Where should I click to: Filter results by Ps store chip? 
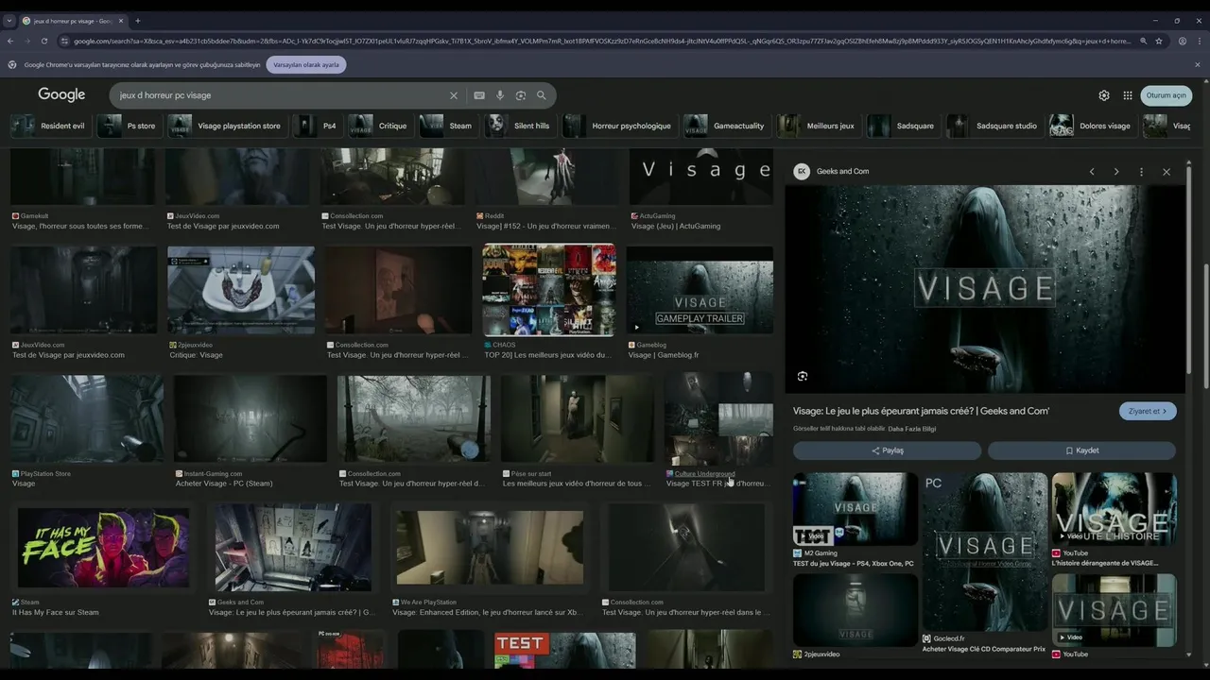(128, 126)
